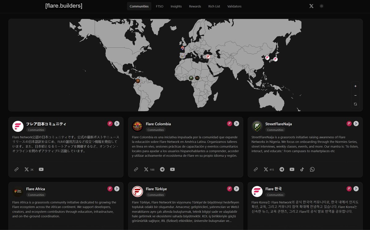This screenshot has height=230, width=370.
Task: Click pink Flare badge on Flare 한국 card
Action: tap(349, 189)
